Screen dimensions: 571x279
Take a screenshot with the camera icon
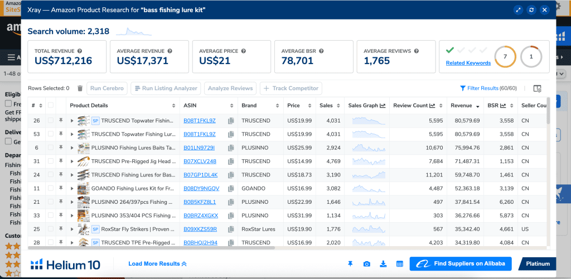[367, 264]
